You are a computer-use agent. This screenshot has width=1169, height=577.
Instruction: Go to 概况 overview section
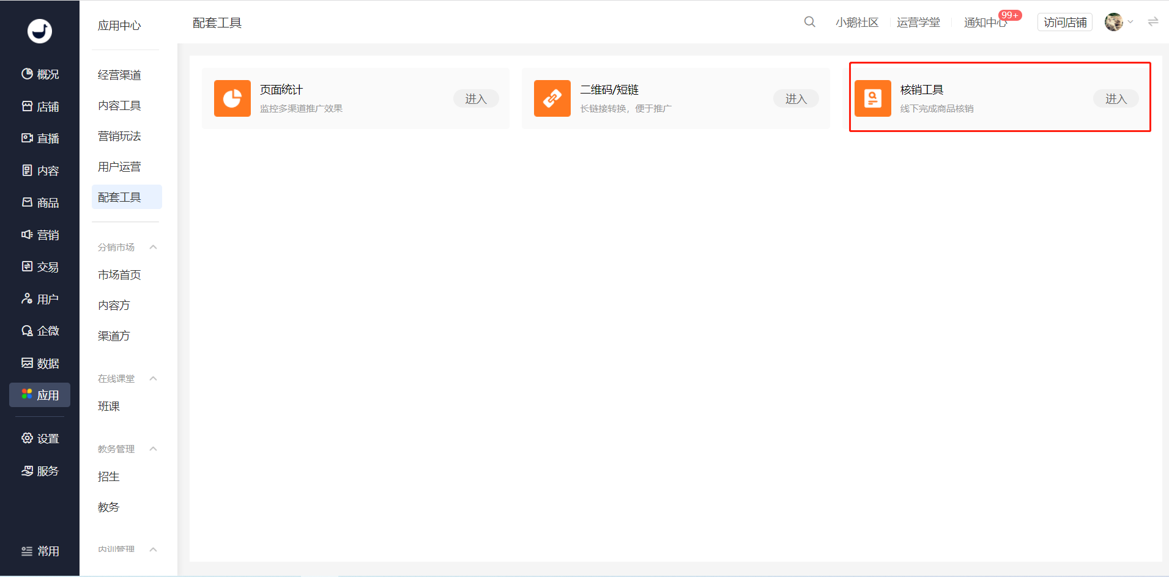coord(40,74)
